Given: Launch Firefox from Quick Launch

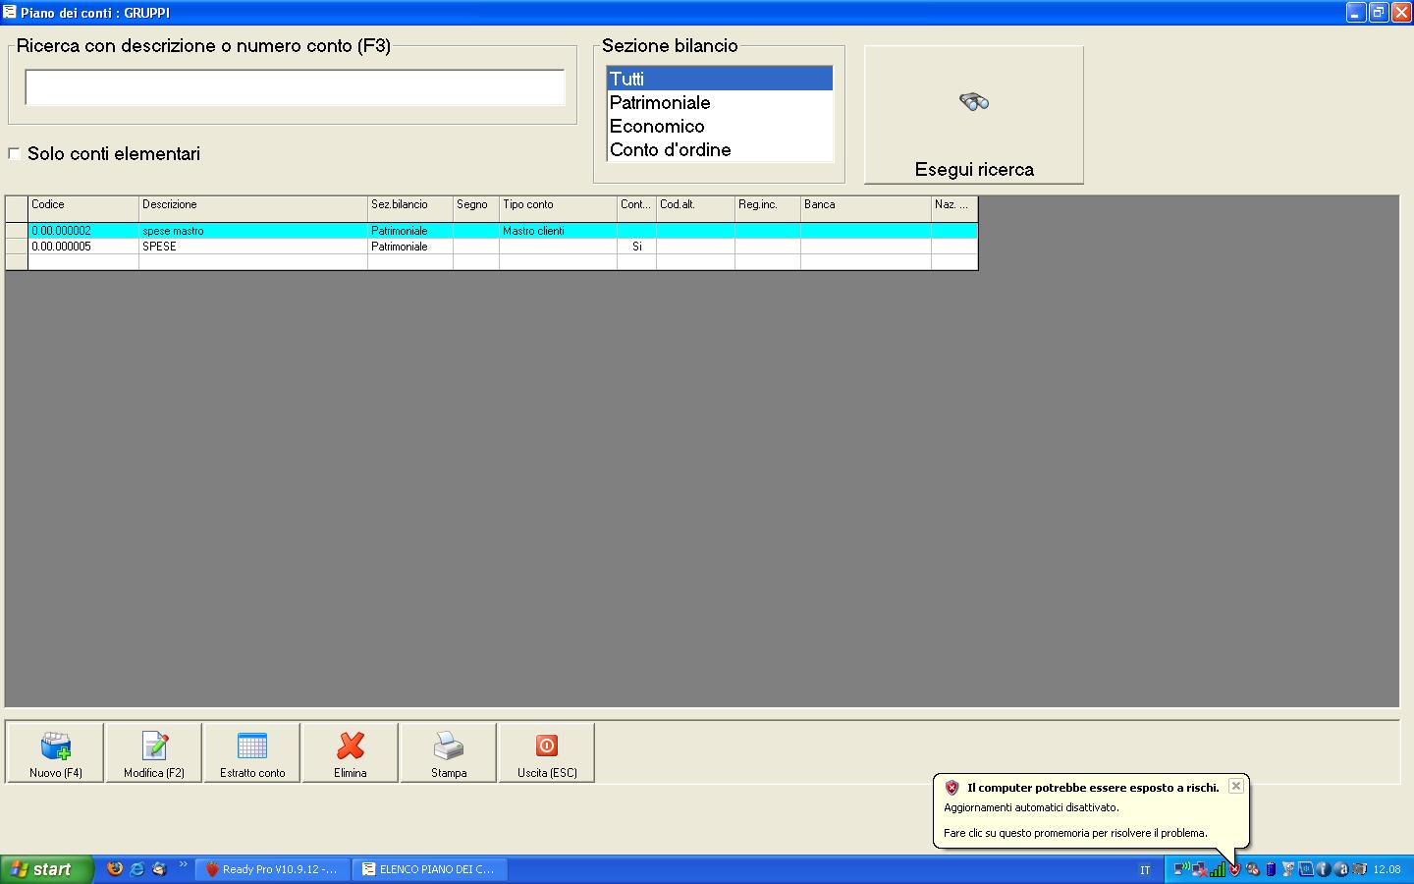Looking at the screenshot, I should [115, 869].
